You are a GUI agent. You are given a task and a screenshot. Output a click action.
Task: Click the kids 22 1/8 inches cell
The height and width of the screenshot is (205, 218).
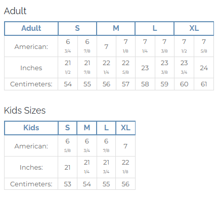(x=125, y=167)
